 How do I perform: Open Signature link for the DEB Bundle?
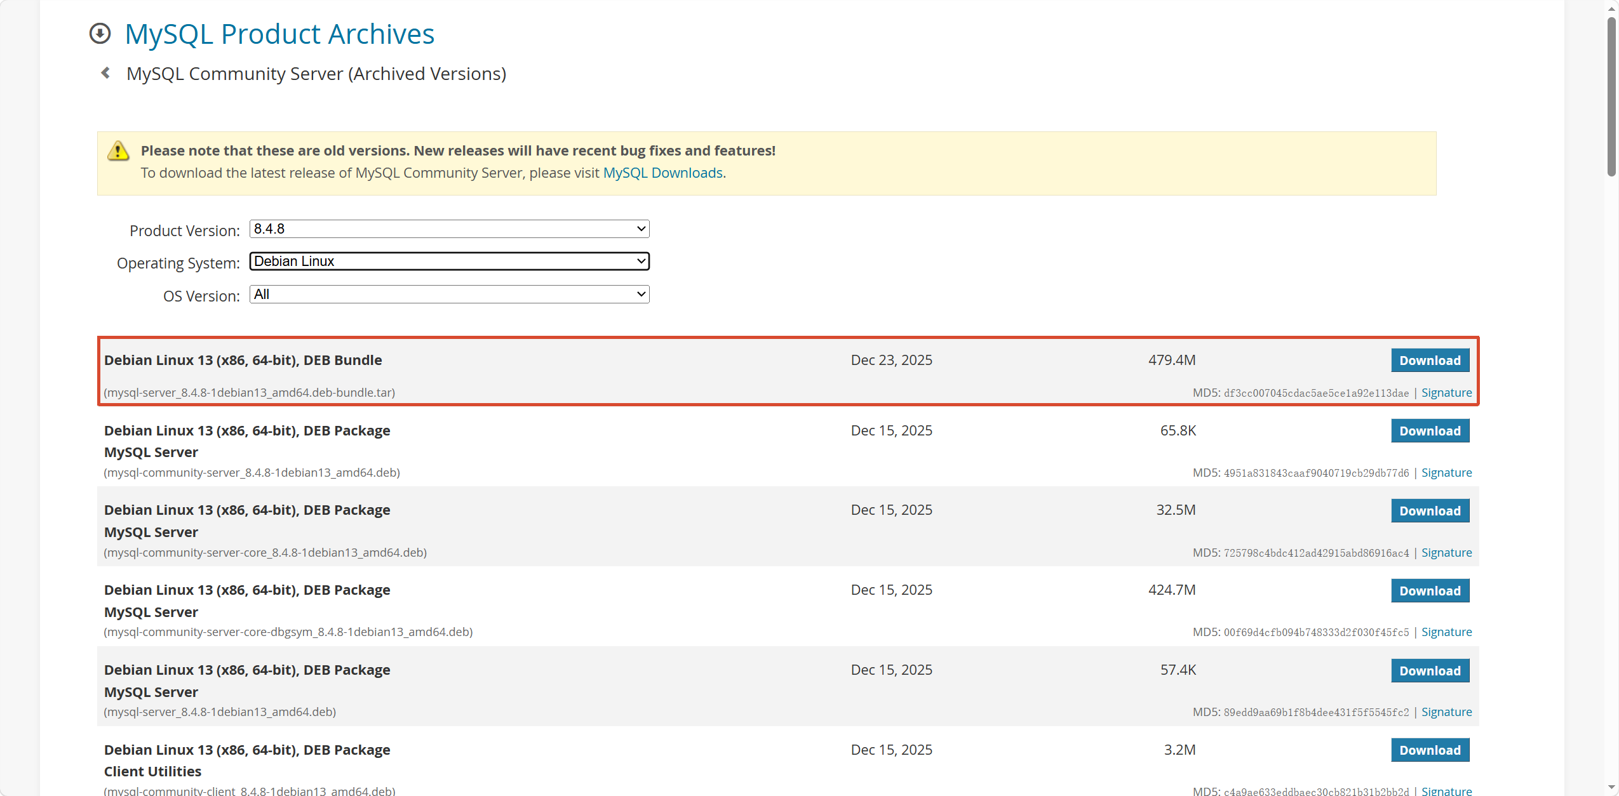click(1446, 392)
